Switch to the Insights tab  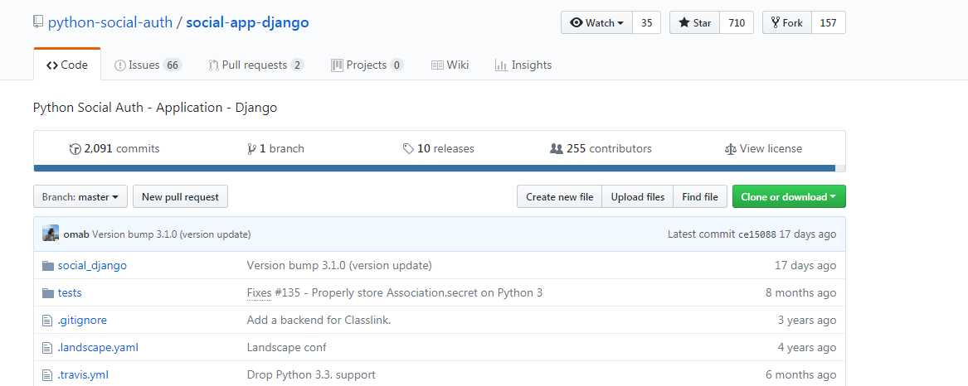[523, 65]
